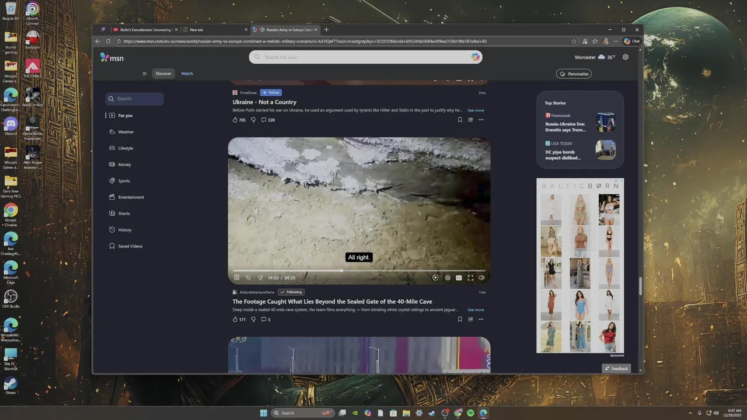747x420 pixels.
Task: Open Copilot icon in web search box
Action: click(x=476, y=57)
